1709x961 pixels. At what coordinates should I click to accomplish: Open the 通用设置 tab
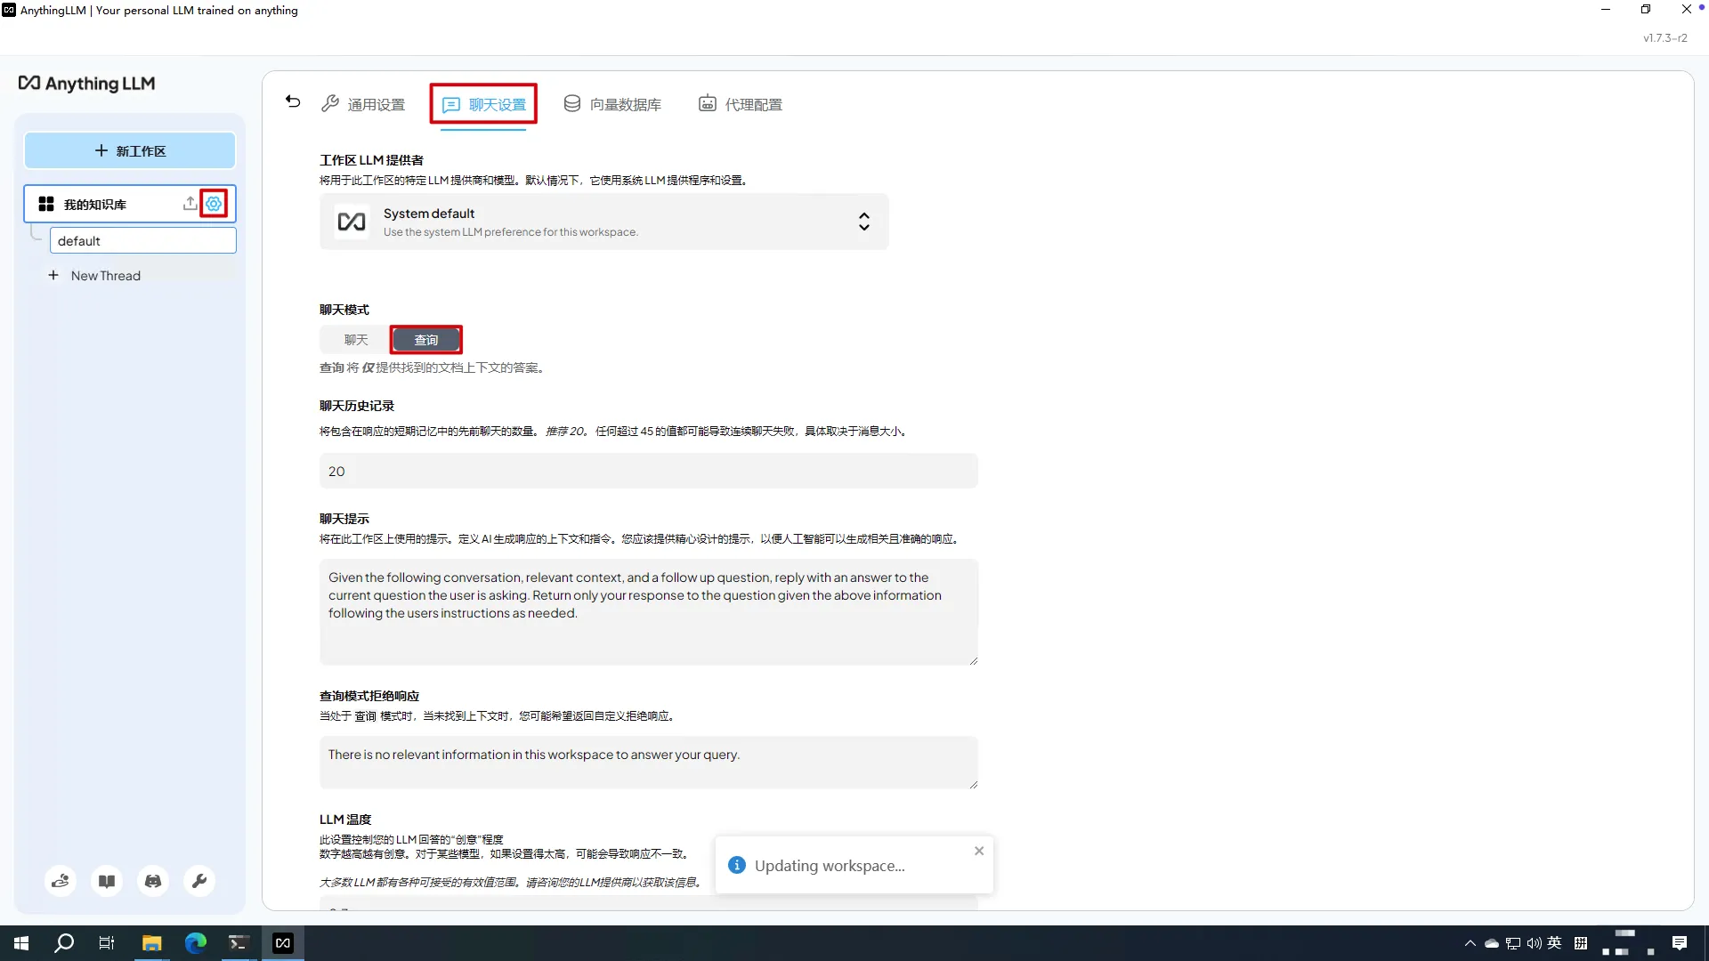363,104
